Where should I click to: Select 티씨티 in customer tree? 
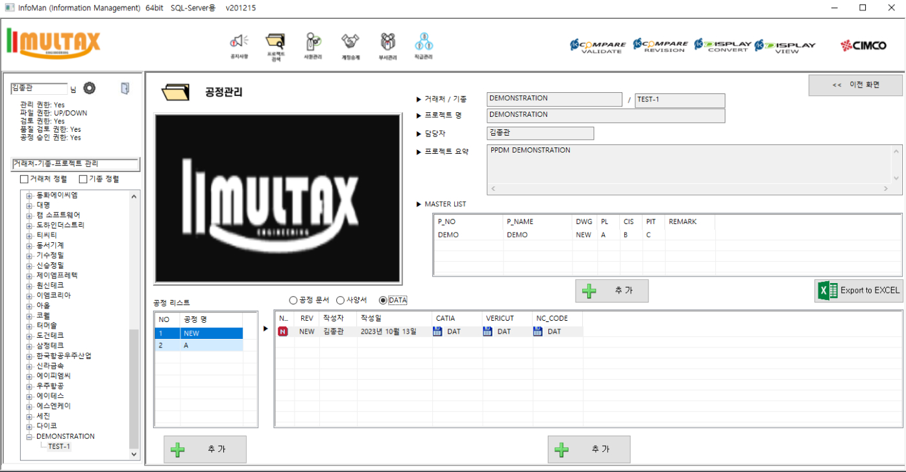click(x=46, y=235)
